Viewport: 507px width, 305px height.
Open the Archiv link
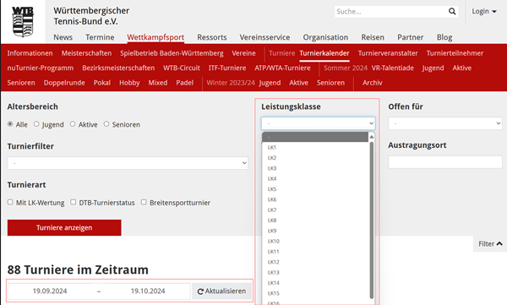pyautogui.click(x=373, y=83)
